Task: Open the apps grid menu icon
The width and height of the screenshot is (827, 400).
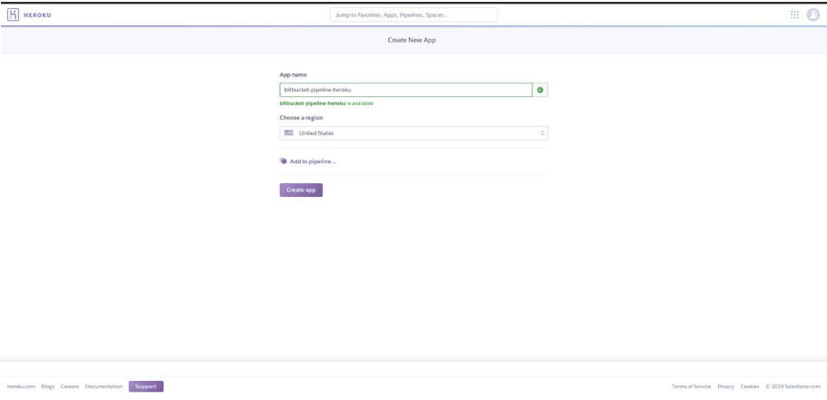Action: point(794,15)
